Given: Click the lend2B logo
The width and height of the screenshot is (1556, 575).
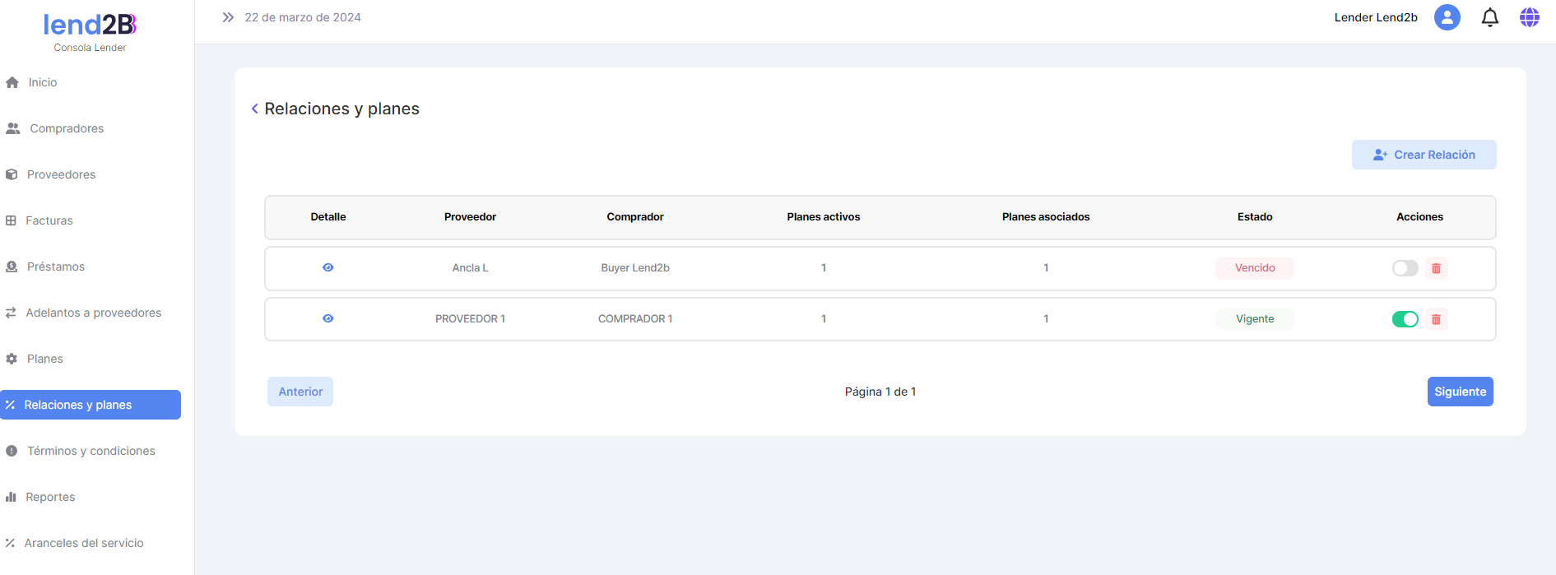Looking at the screenshot, I should point(90,26).
